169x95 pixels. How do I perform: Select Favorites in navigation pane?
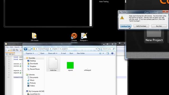(x=31, y=58)
